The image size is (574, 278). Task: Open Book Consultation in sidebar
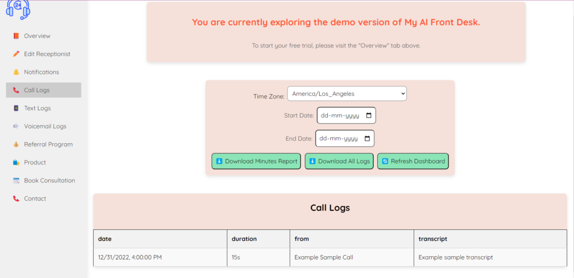(44, 181)
